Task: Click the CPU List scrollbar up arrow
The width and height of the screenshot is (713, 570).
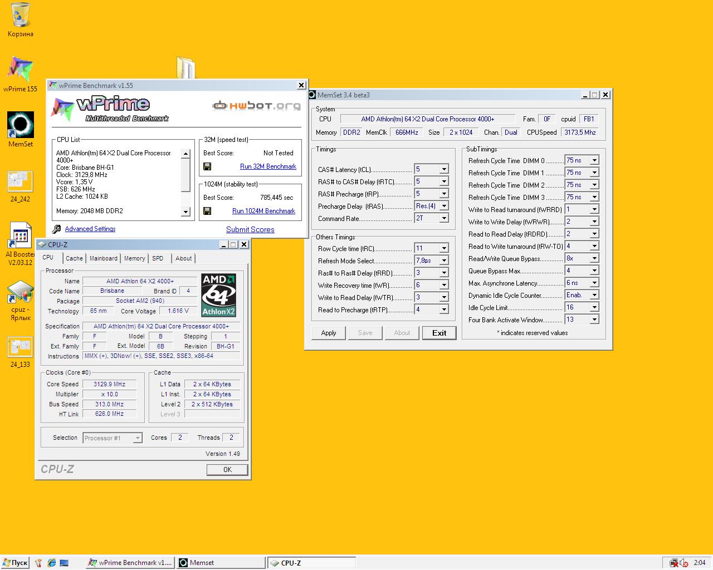Action: click(186, 154)
